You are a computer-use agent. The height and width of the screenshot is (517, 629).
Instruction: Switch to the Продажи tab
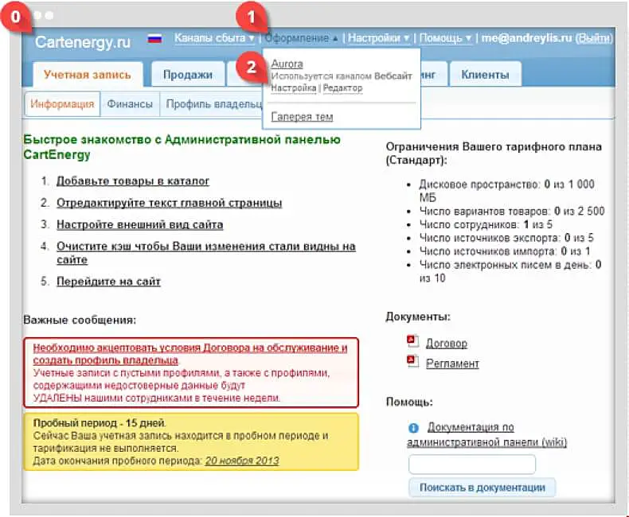pyautogui.click(x=188, y=75)
